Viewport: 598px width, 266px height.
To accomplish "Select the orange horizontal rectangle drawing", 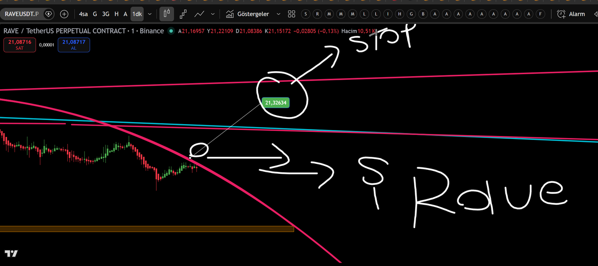I will click(x=147, y=229).
